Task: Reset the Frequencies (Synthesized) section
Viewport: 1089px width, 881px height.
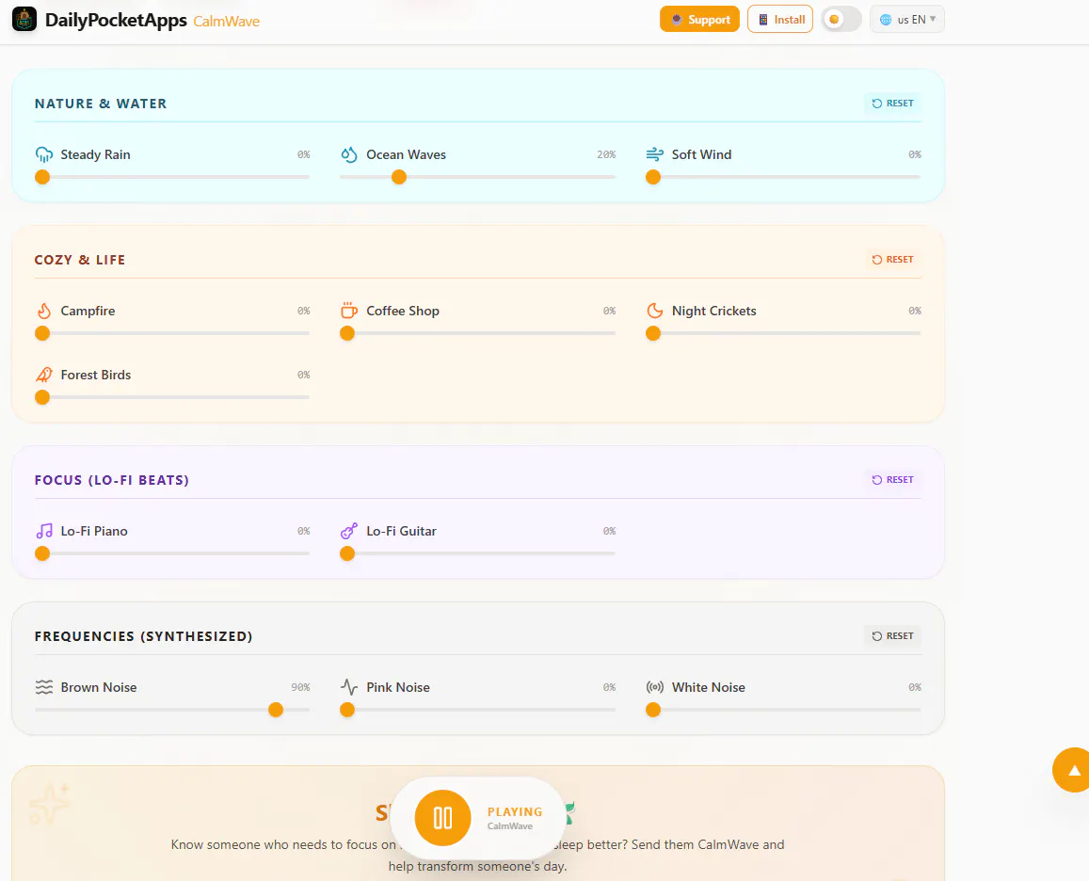Action: point(892,635)
